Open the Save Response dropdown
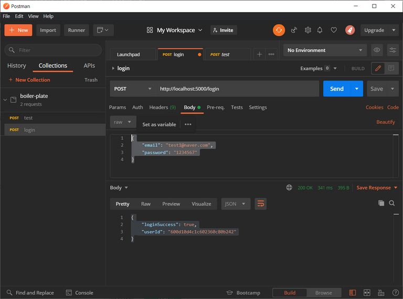This screenshot has height=299, width=403. [377, 188]
